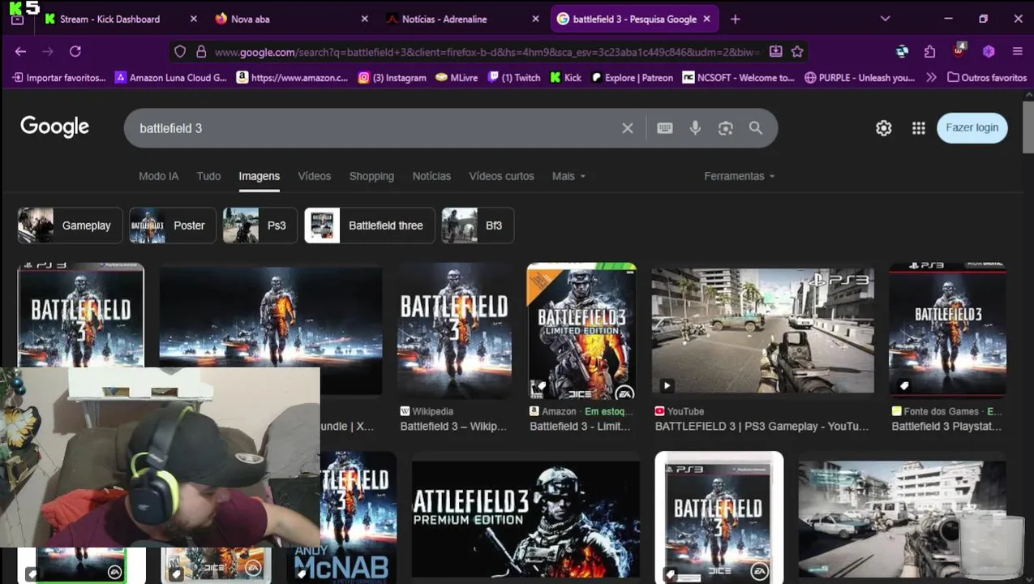Select the Notícias search tab
1034x584 pixels.
point(431,176)
